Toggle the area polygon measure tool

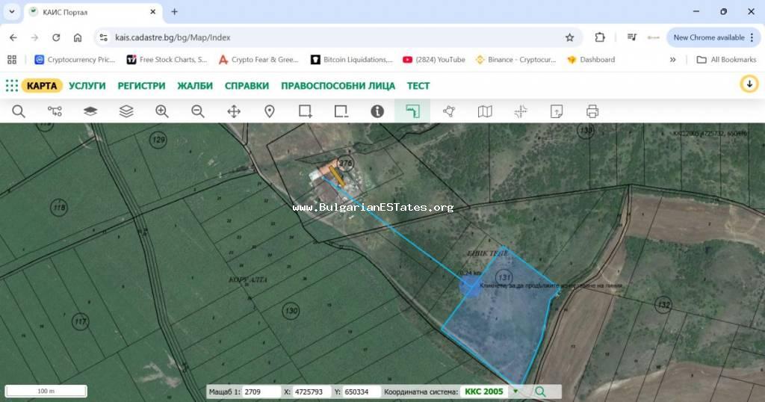(449, 111)
